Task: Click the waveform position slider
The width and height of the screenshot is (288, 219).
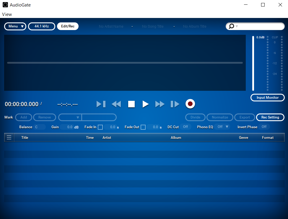Action: 125,62
